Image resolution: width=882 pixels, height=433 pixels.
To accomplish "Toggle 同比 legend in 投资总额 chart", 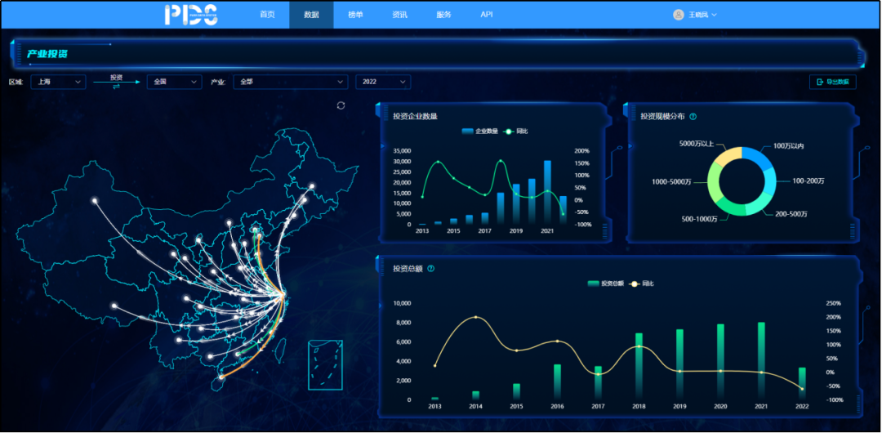I will [x=641, y=283].
